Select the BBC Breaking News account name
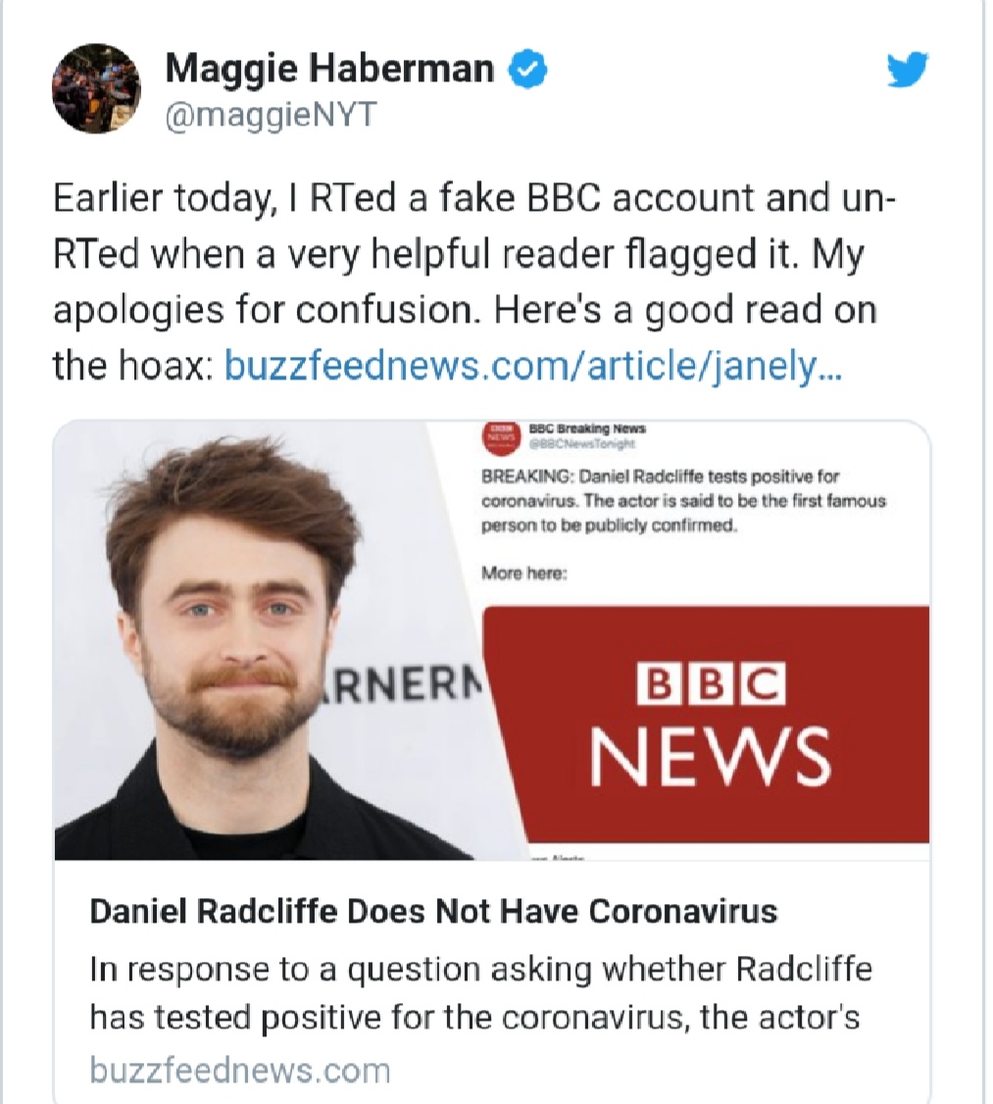 586,428
